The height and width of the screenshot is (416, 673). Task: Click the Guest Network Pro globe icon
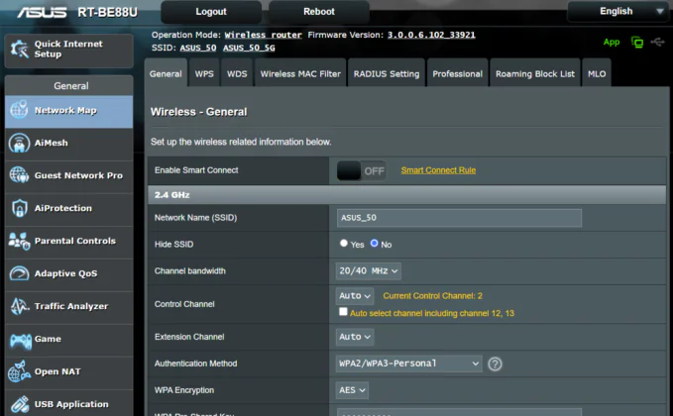point(19,175)
